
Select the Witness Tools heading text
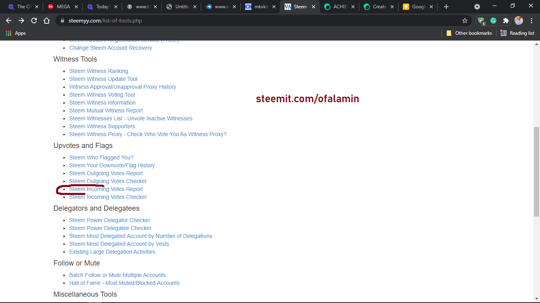[x=75, y=59]
